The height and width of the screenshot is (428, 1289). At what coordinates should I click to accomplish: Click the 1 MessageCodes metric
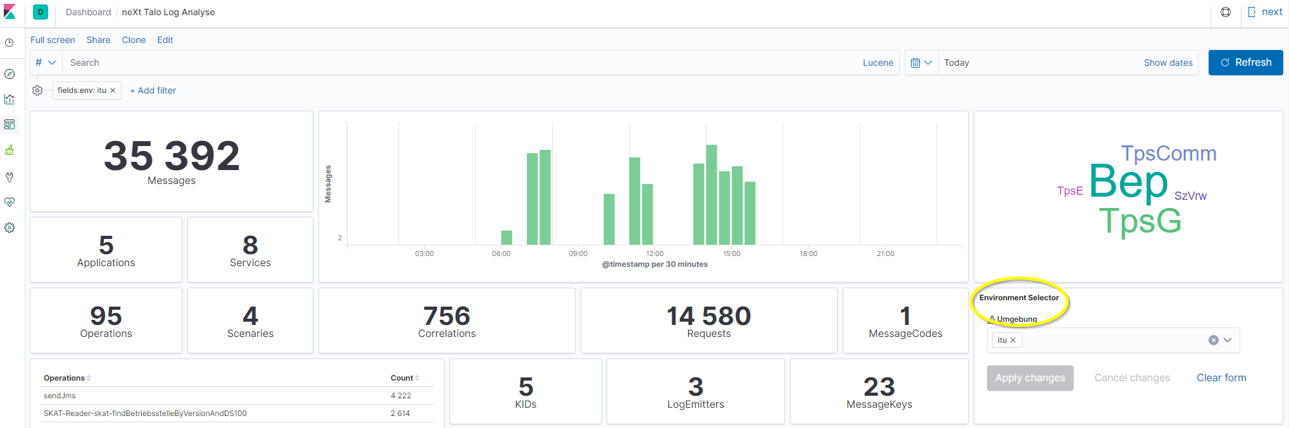(905, 321)
